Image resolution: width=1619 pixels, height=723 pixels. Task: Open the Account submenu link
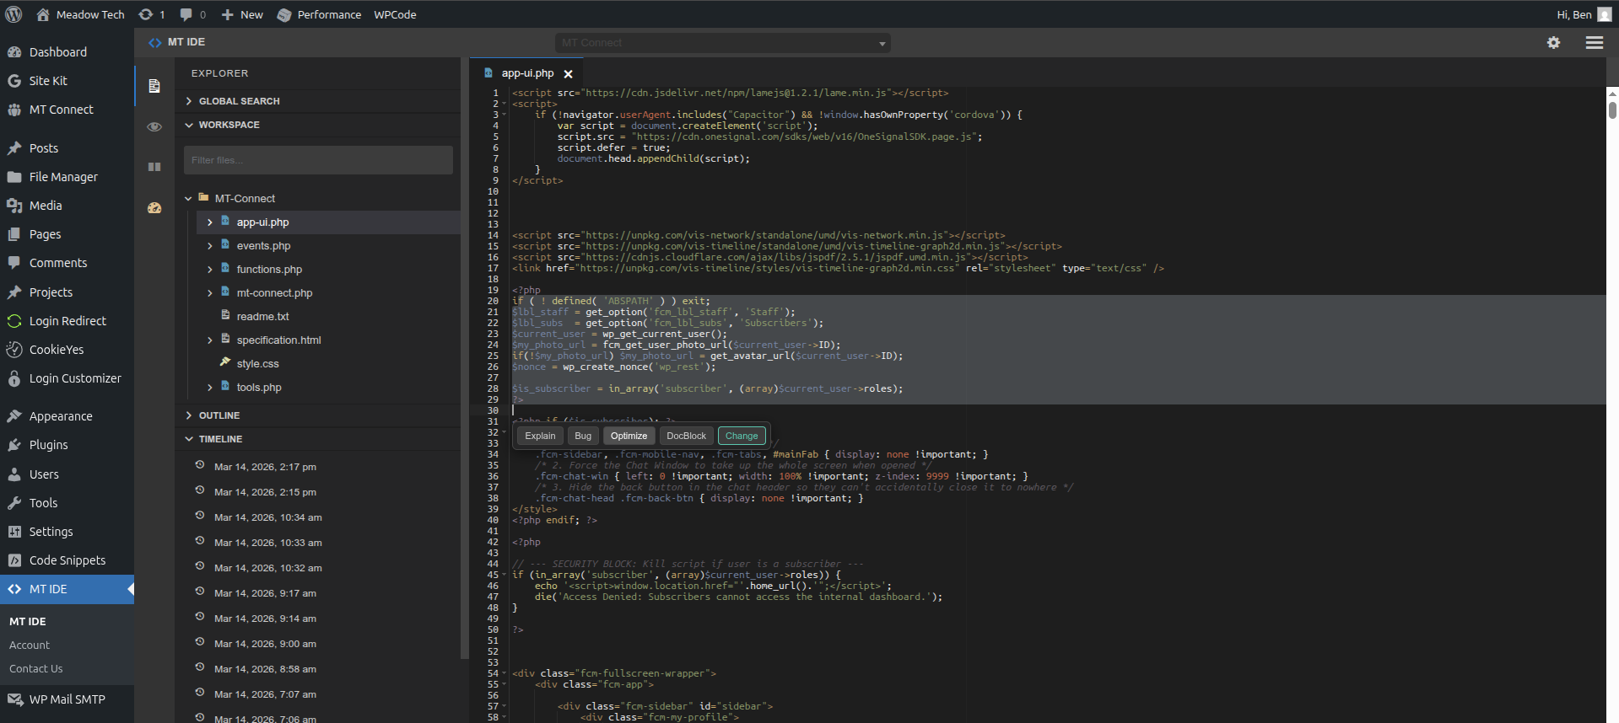click(x=30, y=645)
